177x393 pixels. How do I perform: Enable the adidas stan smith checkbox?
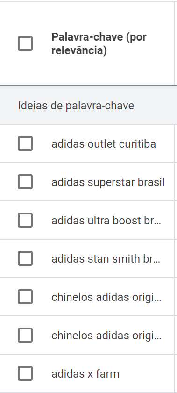pyautogui.click(x=25, y=258)
